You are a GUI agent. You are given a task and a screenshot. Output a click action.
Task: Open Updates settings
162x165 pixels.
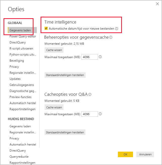[15, 79]
